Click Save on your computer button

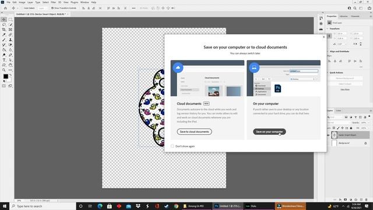(269, 132)
